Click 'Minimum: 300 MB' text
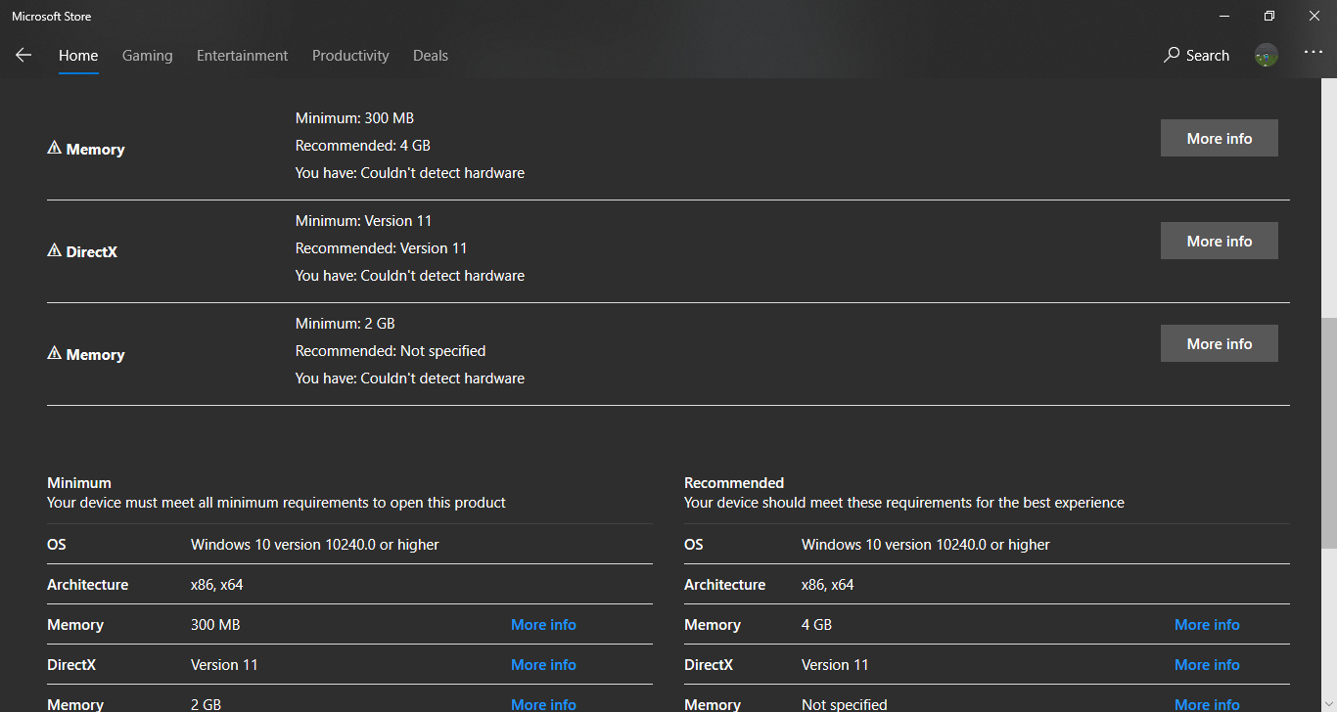Image resolution: width=1337 pixels, height=712 pixels. tap(354, 117)
